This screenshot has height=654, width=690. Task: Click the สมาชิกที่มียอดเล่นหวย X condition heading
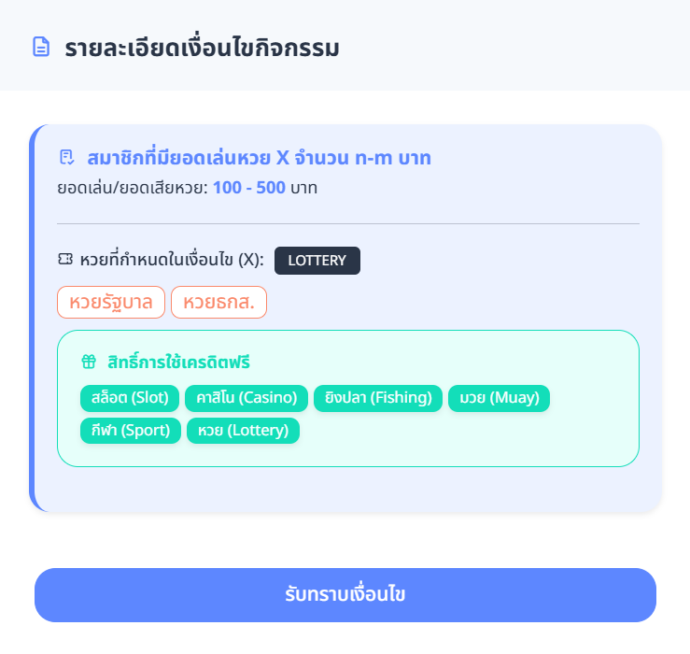259,157
